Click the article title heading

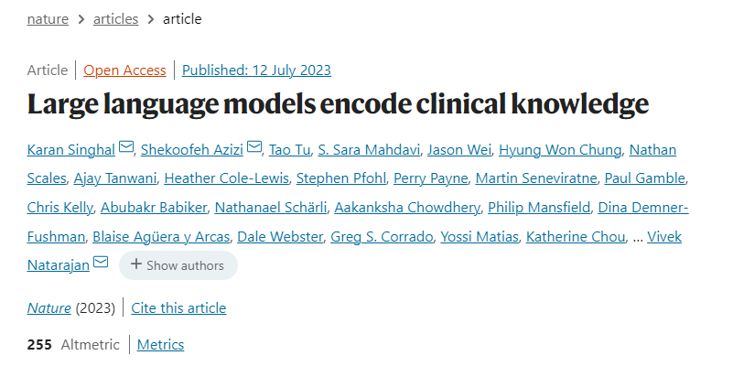pyautogui.click(x=338, y=103)
